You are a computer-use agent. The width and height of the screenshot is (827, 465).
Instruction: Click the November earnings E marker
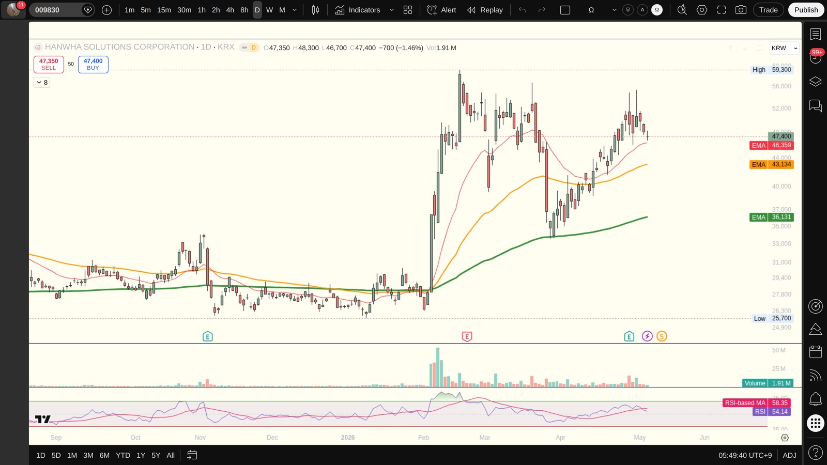click(207, 336)
